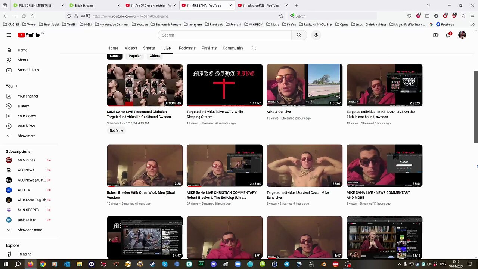The height and width of the screenshot is (269, 478).
Task: Open the MIKE SAHA LIVE red cross thumbnail
Action: [x=224, y=85]
